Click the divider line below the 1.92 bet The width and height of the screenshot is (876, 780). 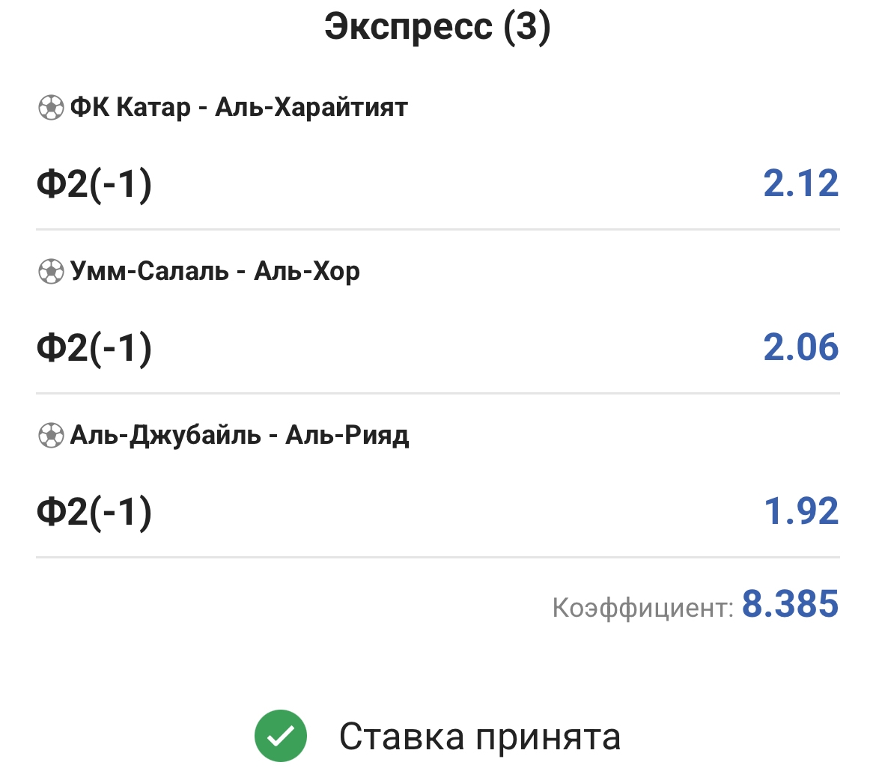[x=437, y=557]
